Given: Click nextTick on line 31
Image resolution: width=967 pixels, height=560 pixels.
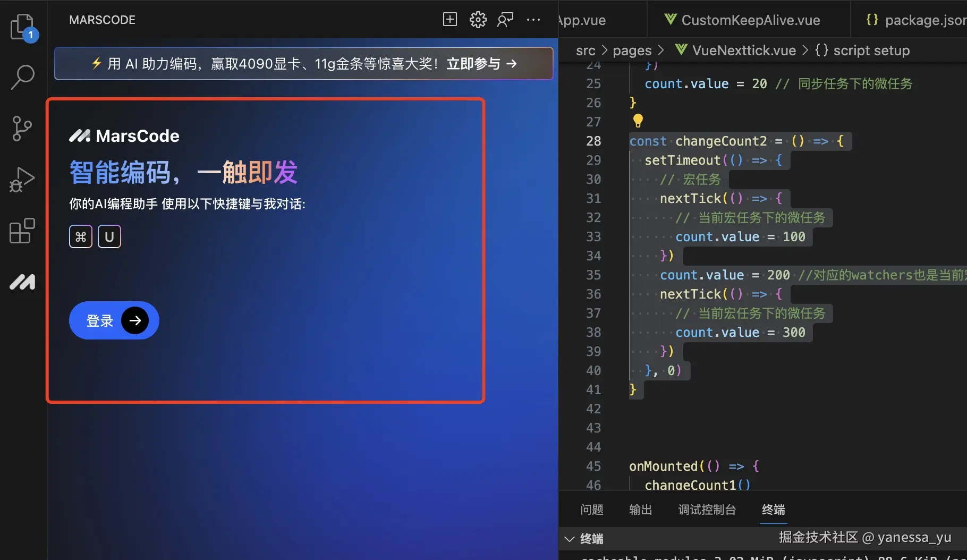Looking at the screenshot, I should tap(690, 199).
